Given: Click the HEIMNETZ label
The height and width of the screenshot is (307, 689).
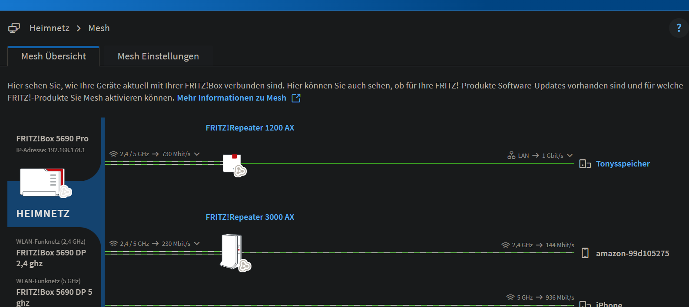Looking at the screenshot, I should pos(43,214).
